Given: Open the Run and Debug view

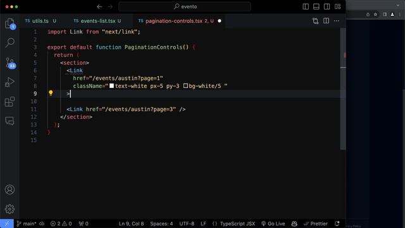Looking at the screenshot, I should pyautogui.click(x=10, y=82).
